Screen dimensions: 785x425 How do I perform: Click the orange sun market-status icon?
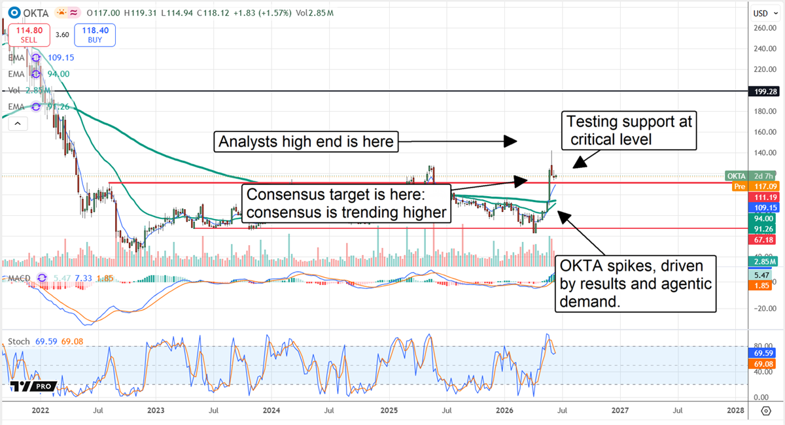(61, 12)
